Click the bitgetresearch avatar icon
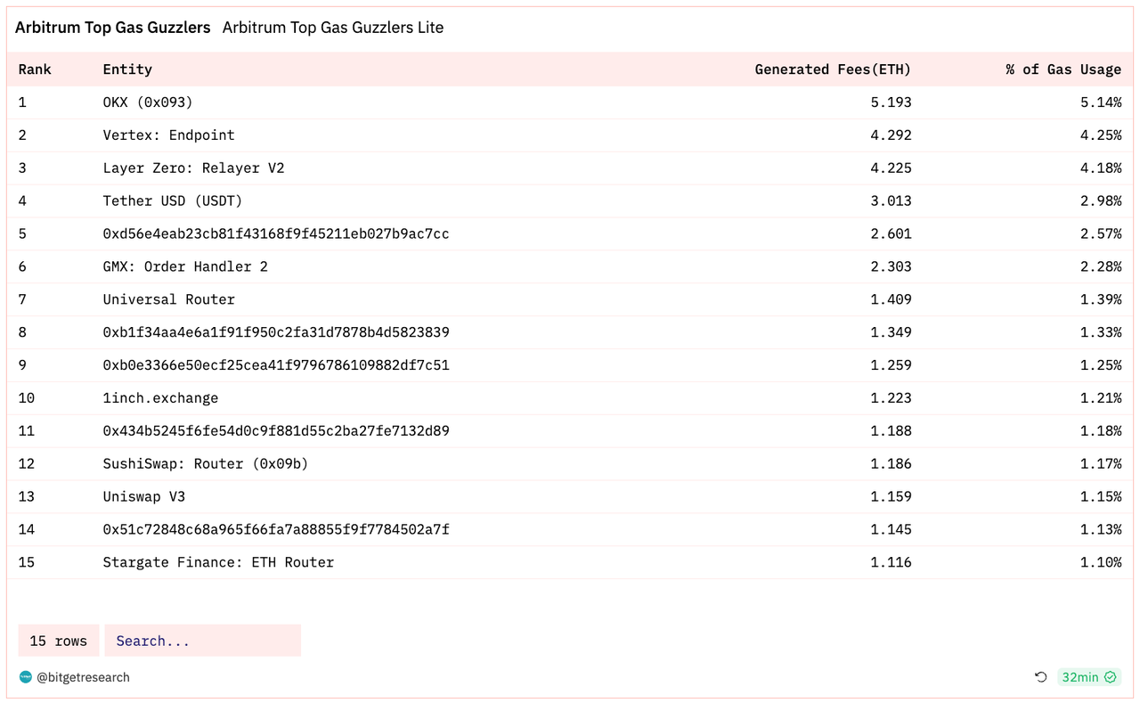 (x=25, y=677)
